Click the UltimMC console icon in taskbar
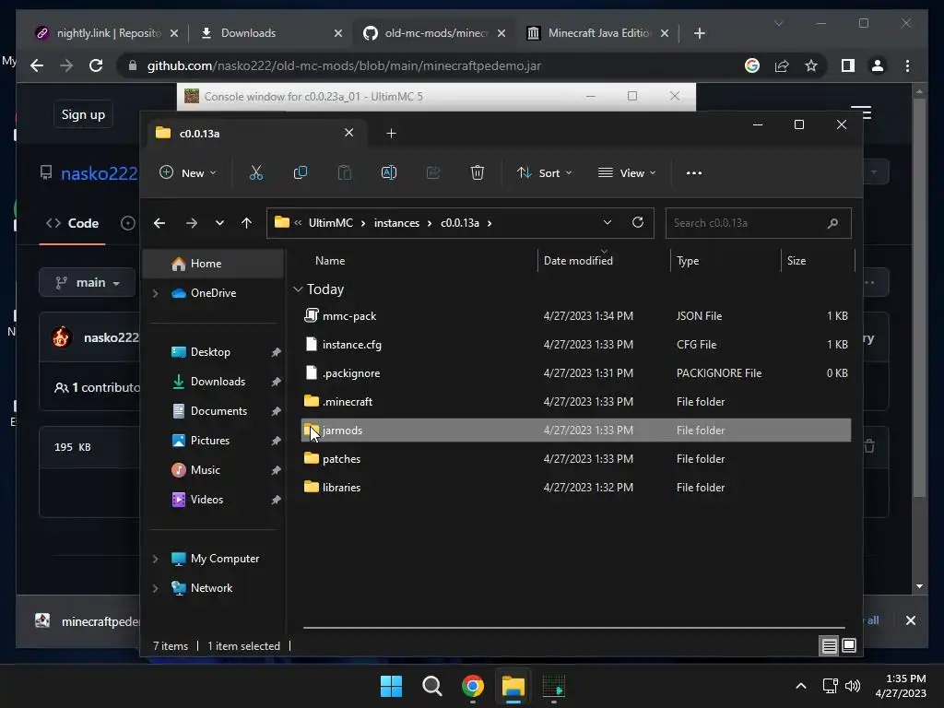 (554, 686)
